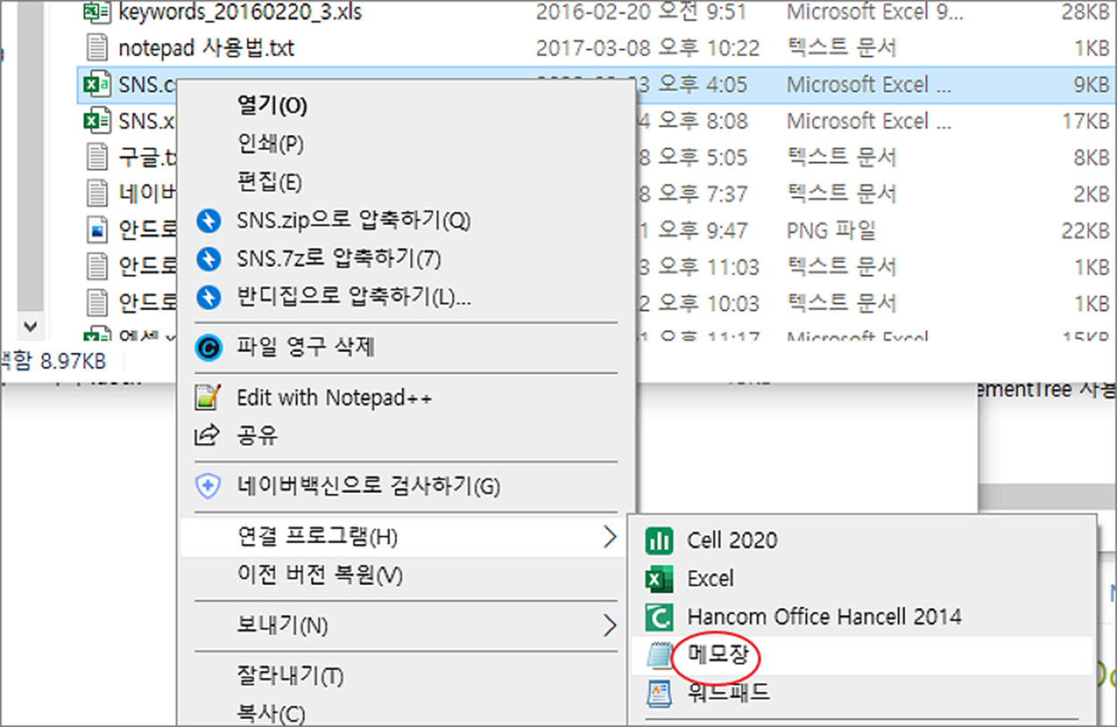
Task: Click scroll down arrow of file list
Action: tap(30, 325)
